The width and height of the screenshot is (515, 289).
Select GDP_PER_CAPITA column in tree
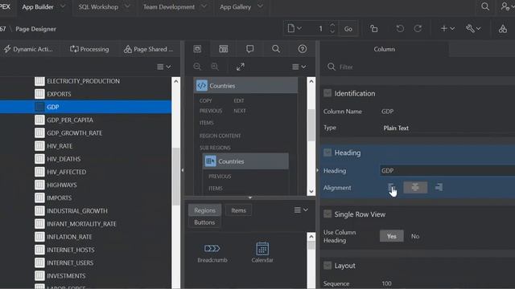pyautogui.click(x=70, y=120)
